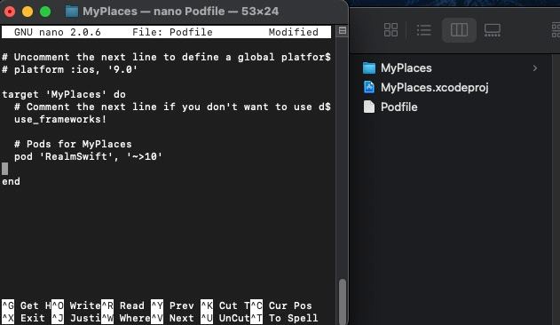Viewport: 560px width, 325px height.
Task: Click the MyPlaces folder icon in Finder
Action: click(369, 68)
